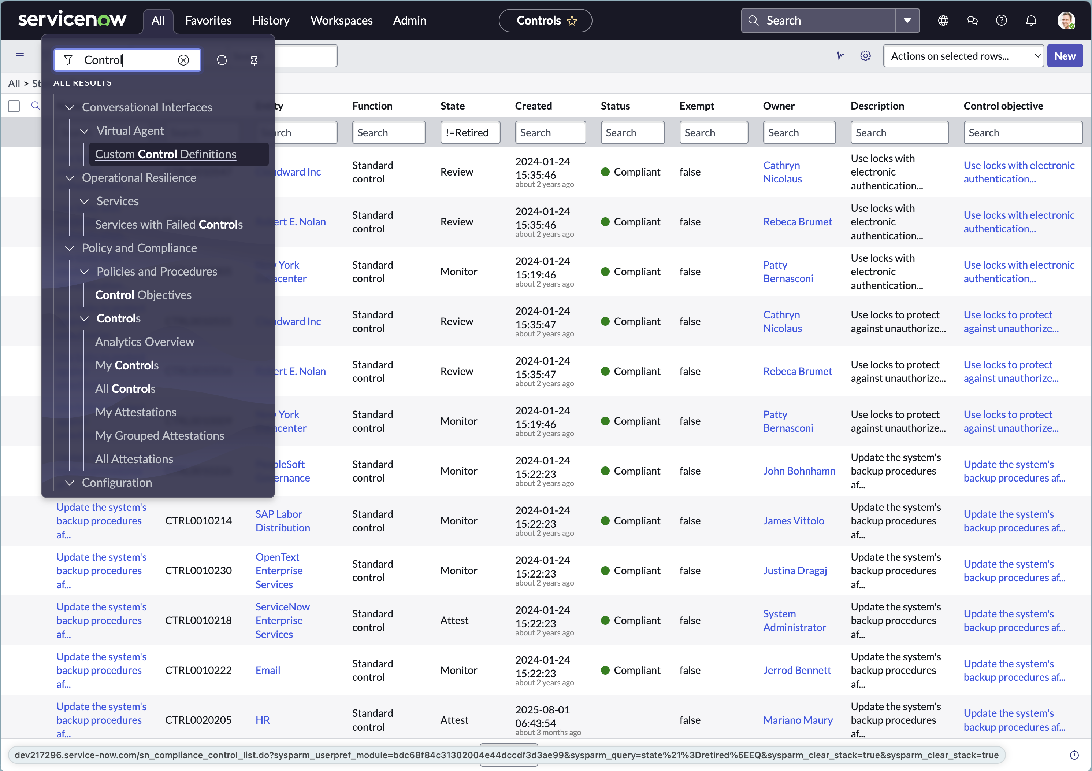Image resolution: width=1092 pixels, height=771 pixels.
Task: Click the activity stream pulse icon
Action: pos(839,56)
